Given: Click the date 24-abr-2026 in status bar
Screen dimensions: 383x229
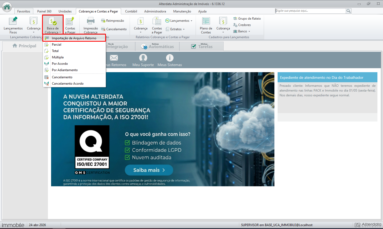Looking at the screenshot, I should click(x=37, y=225).
